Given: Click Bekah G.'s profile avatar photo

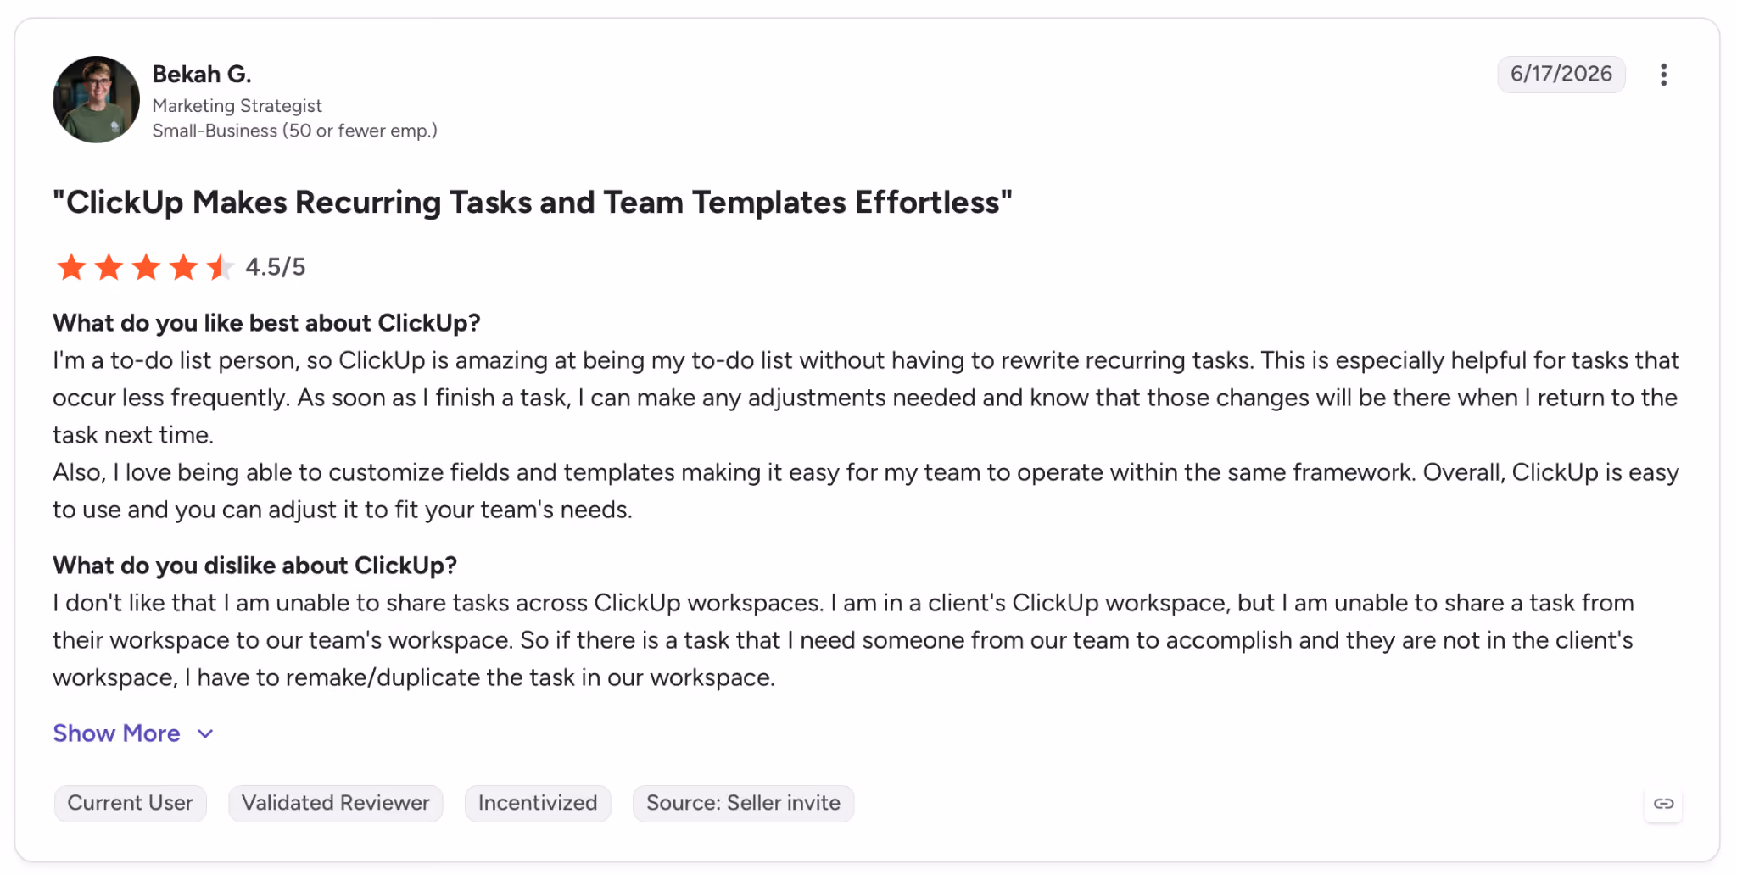Looking at the screenshot, I should pyautogui.click(x=96, y=99).
